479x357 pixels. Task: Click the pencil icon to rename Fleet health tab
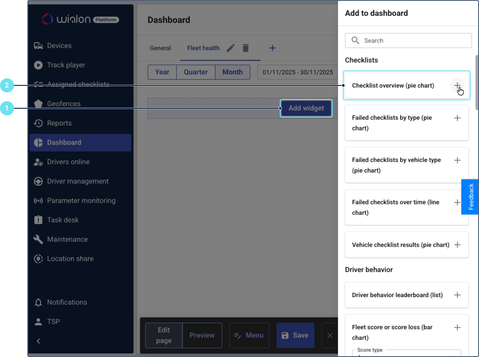click(x=230, y=48)
